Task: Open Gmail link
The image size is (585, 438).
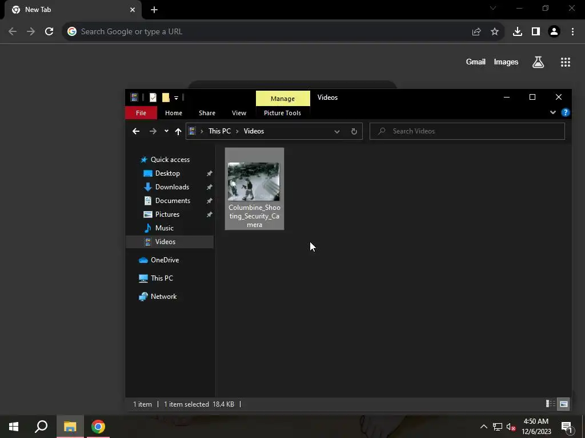Action: coord(476,62)
